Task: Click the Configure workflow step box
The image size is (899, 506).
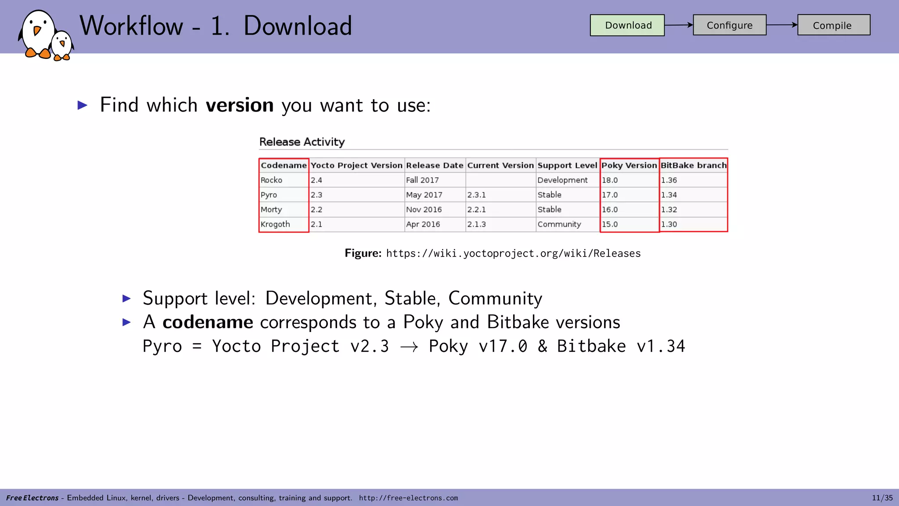Action: pyautogui.click(x=730, y=25)
